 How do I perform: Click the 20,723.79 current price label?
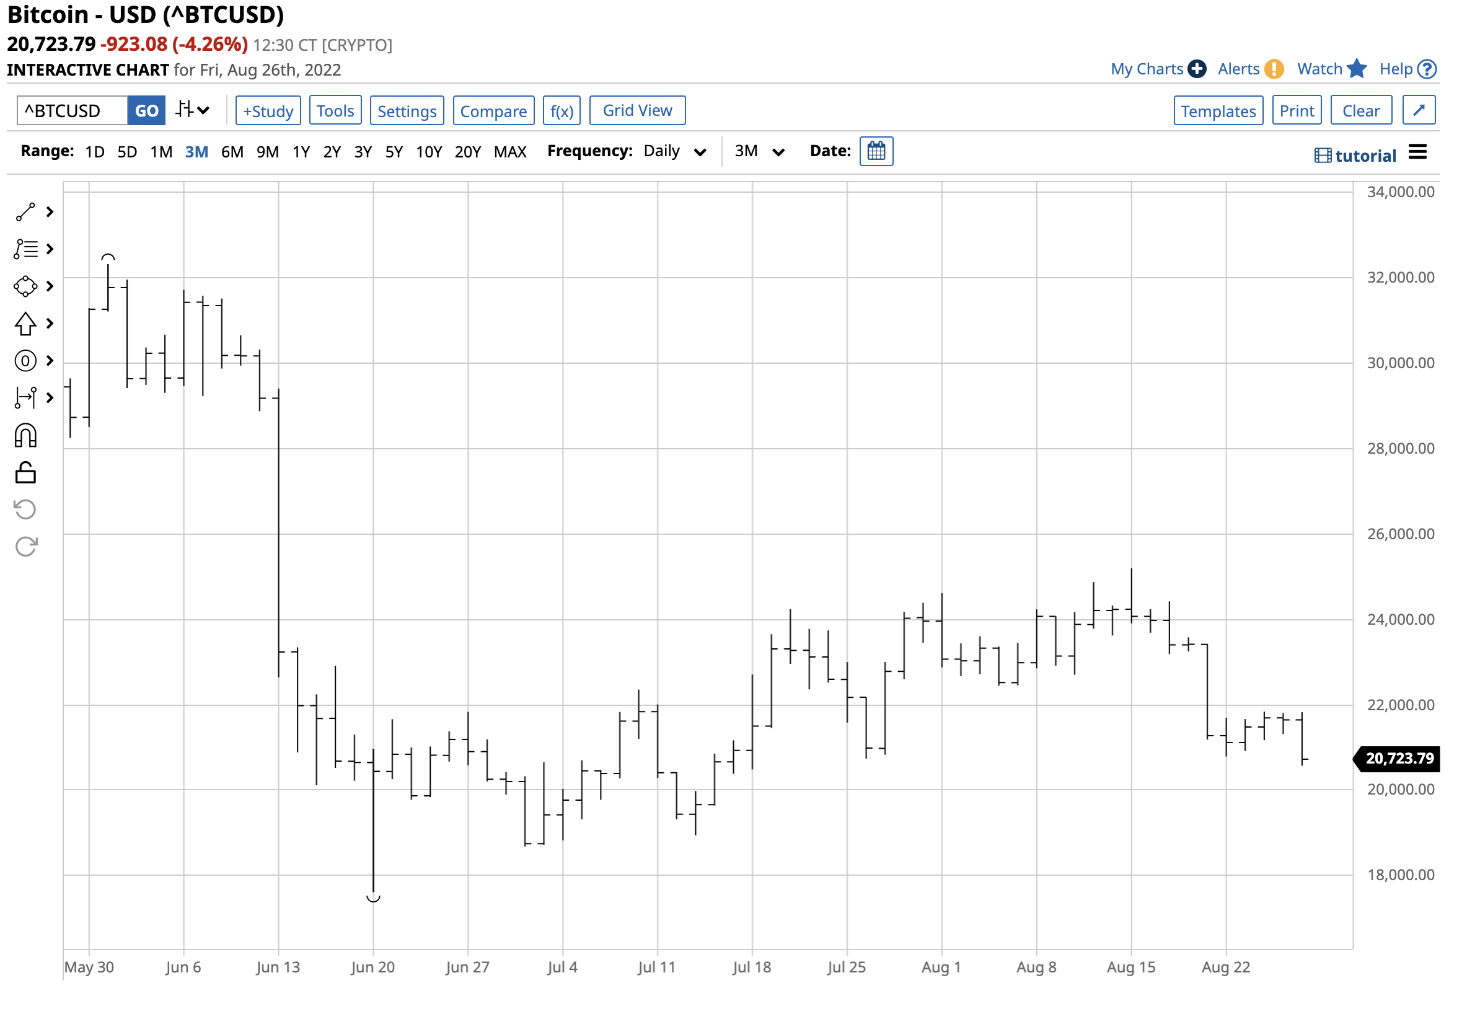[x=1398, y=758]
